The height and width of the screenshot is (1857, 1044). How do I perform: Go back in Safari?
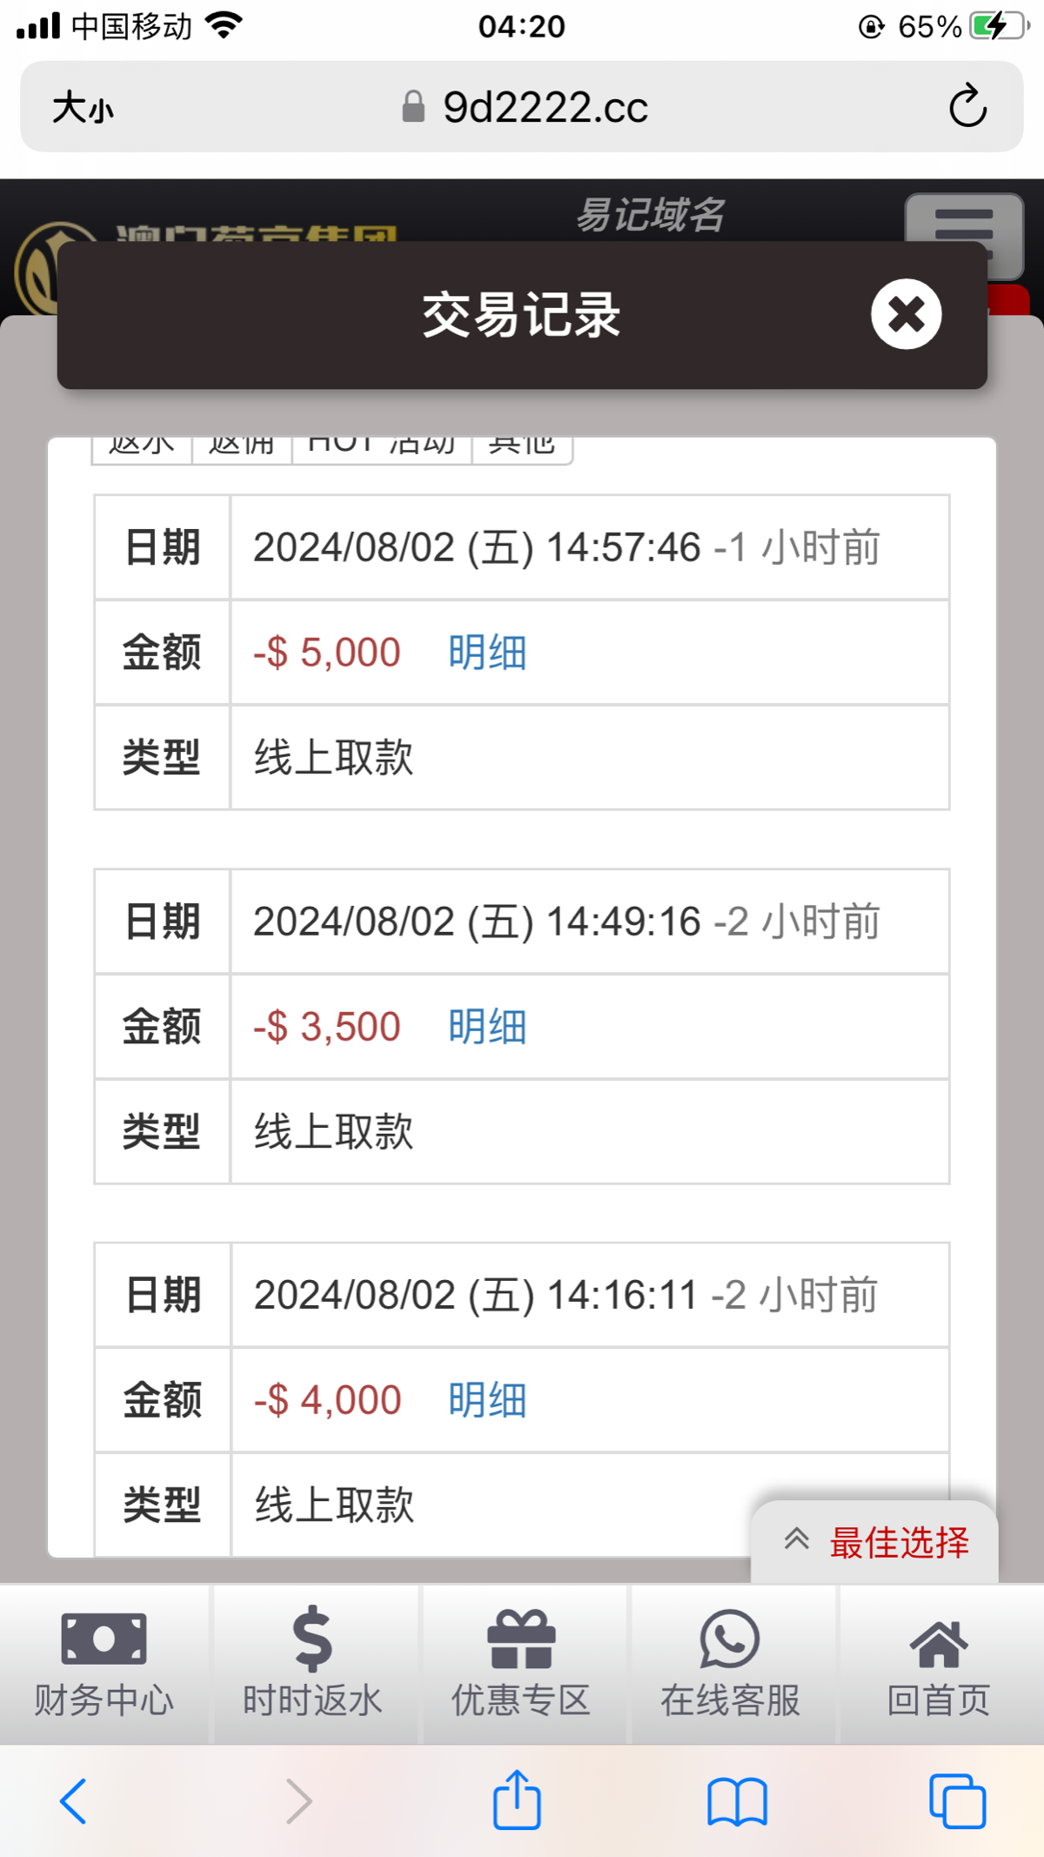pos(73,1800)
